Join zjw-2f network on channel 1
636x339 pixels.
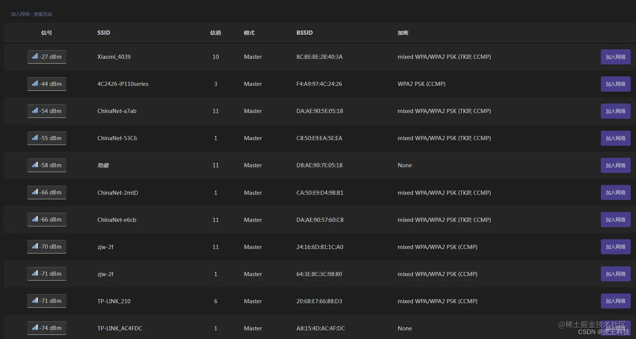615,274
